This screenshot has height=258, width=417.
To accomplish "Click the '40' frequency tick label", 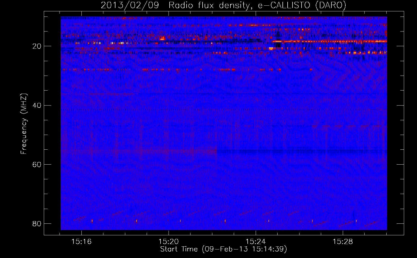I will [x=37, y=105].
